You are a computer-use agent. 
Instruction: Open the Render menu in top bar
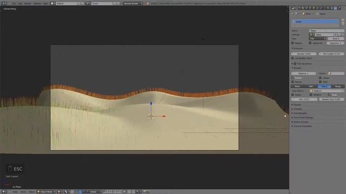click(x=28, y=3)
